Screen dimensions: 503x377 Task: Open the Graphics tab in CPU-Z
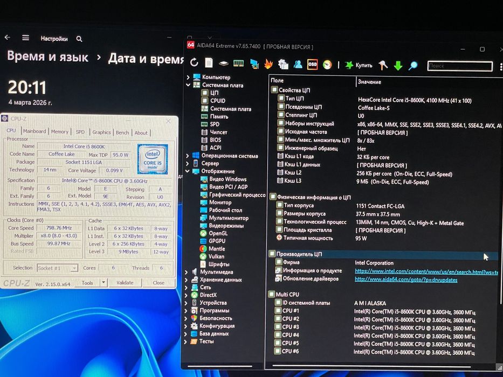pos(101,132)
